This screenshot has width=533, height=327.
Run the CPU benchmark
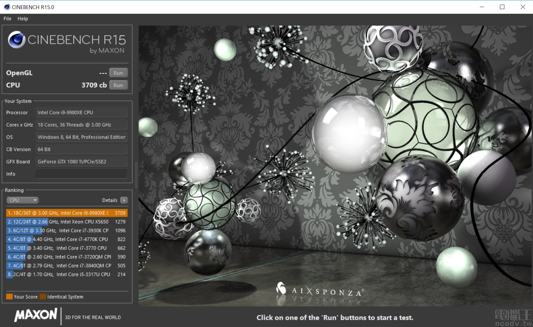click(x=118, y=85)
